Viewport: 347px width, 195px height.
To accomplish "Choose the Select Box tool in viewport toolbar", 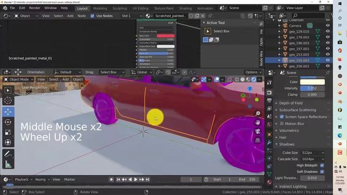I will point(8,90).
